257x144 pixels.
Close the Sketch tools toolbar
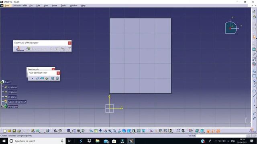53,69
